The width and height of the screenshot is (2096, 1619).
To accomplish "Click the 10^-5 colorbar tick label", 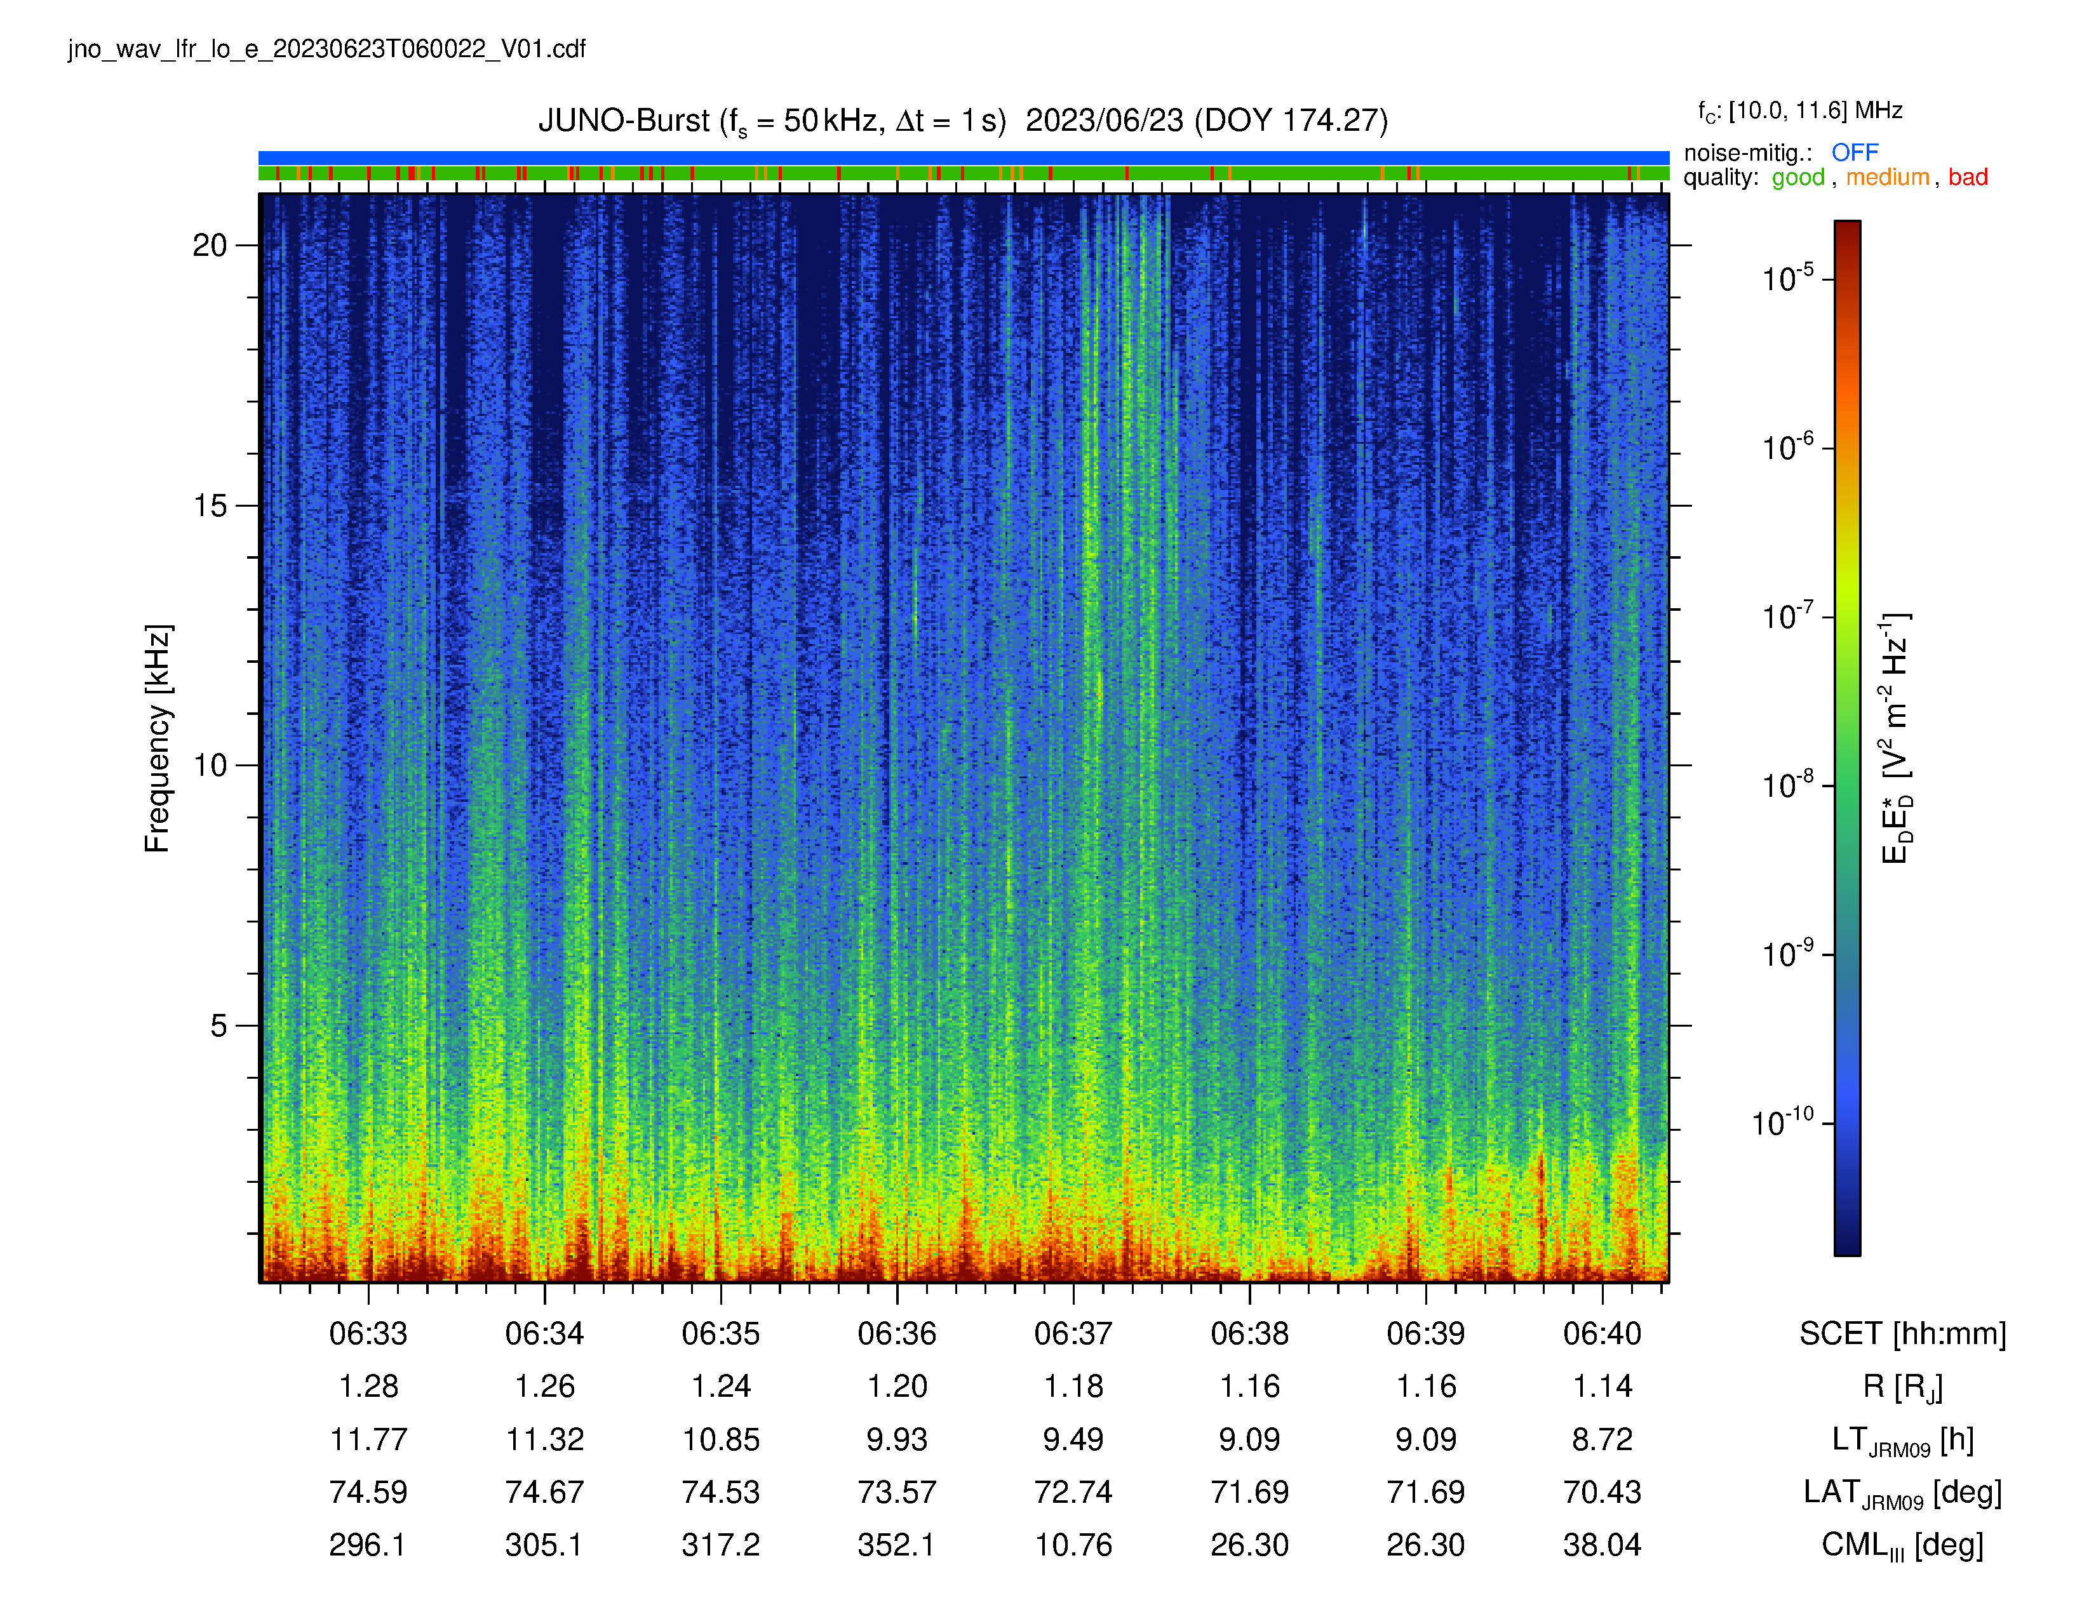I will [1787, 278].
